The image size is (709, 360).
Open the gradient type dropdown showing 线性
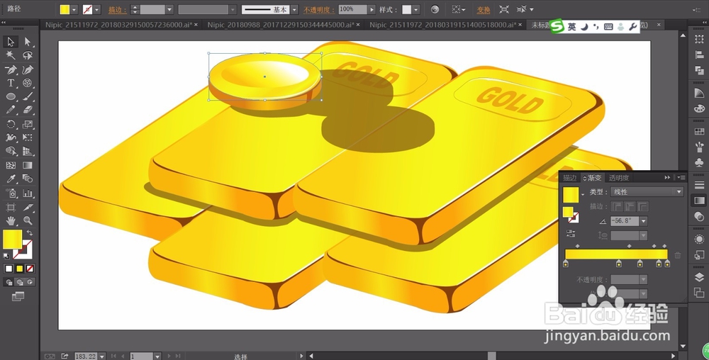[647, 192]
